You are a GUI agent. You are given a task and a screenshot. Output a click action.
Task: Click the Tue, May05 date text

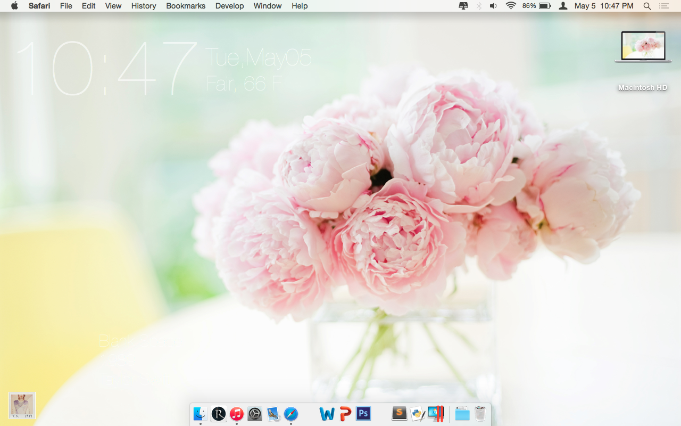pos(259,58)
